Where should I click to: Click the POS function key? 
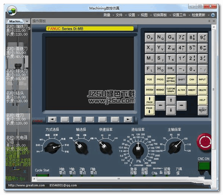pyautogui.click(x=150, y=80)
